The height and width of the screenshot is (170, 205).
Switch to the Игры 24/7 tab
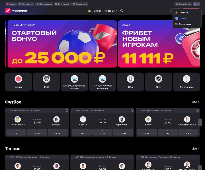click(x=110, y=11)
